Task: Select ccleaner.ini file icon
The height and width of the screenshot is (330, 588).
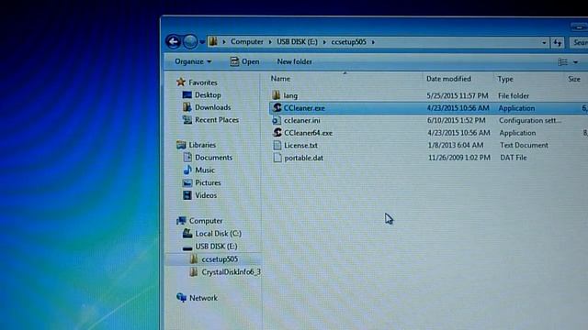Action: click(277, 120)
